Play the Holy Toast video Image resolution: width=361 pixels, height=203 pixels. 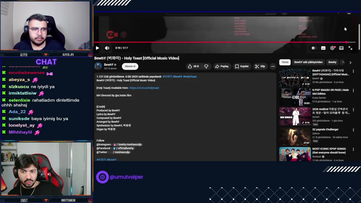point(97,48)
